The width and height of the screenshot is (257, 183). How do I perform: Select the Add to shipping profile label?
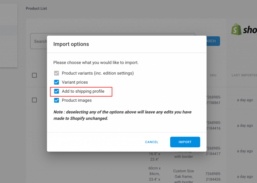[83, 91]
